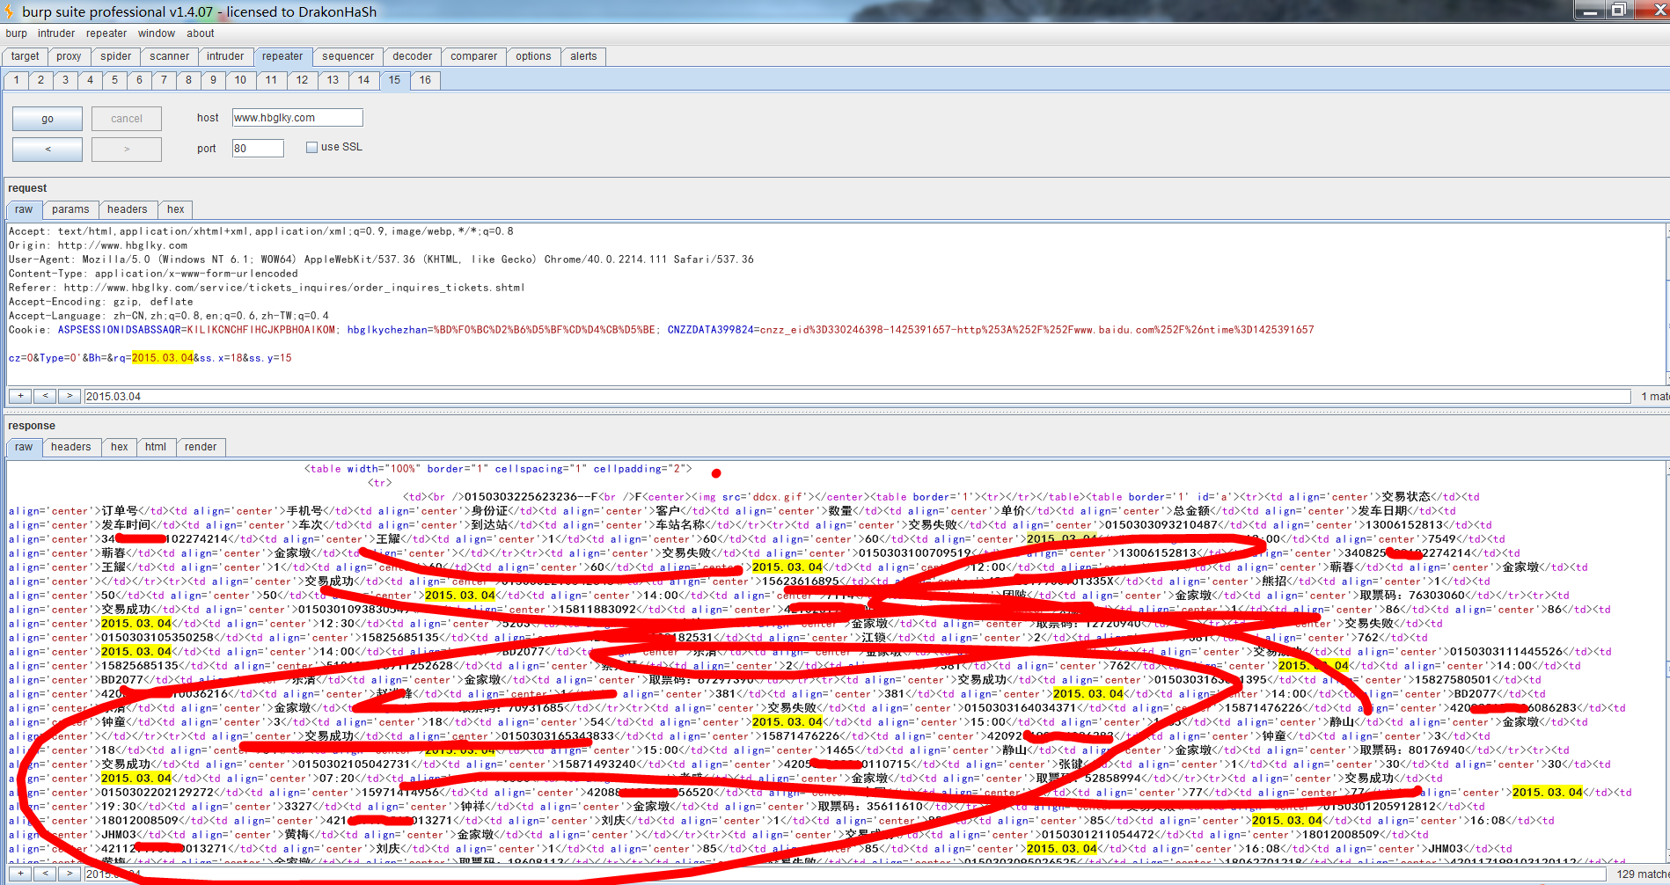
Task: Go to previous request in history
Action: [x=48, y=150]
